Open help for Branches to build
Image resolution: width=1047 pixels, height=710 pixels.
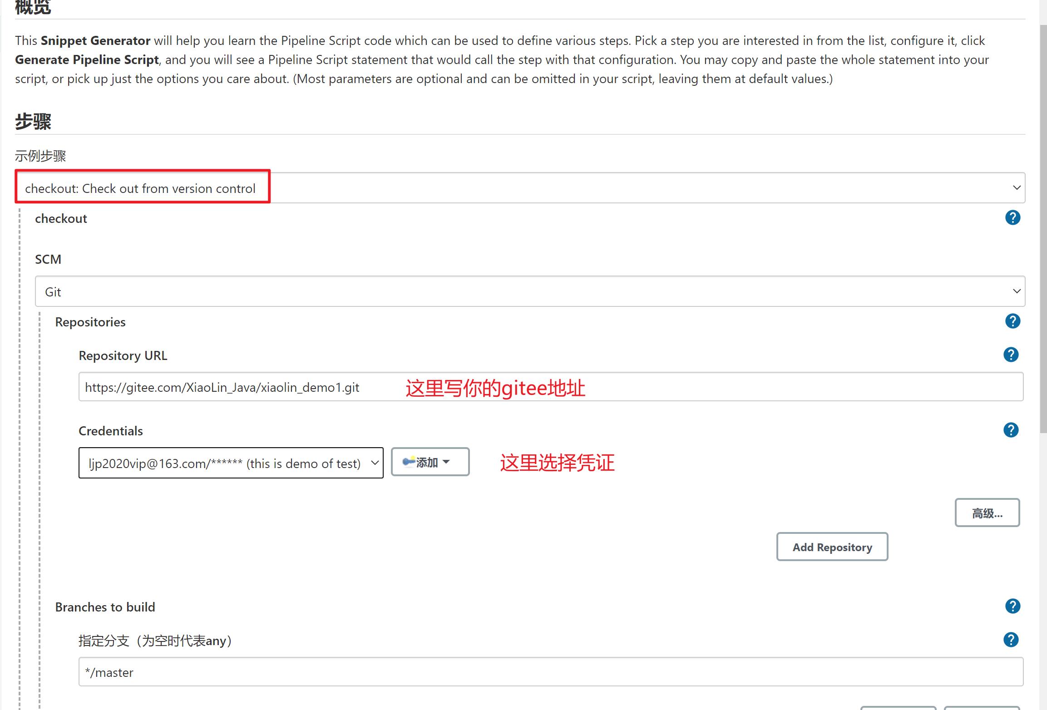[x=1012, y=606]
